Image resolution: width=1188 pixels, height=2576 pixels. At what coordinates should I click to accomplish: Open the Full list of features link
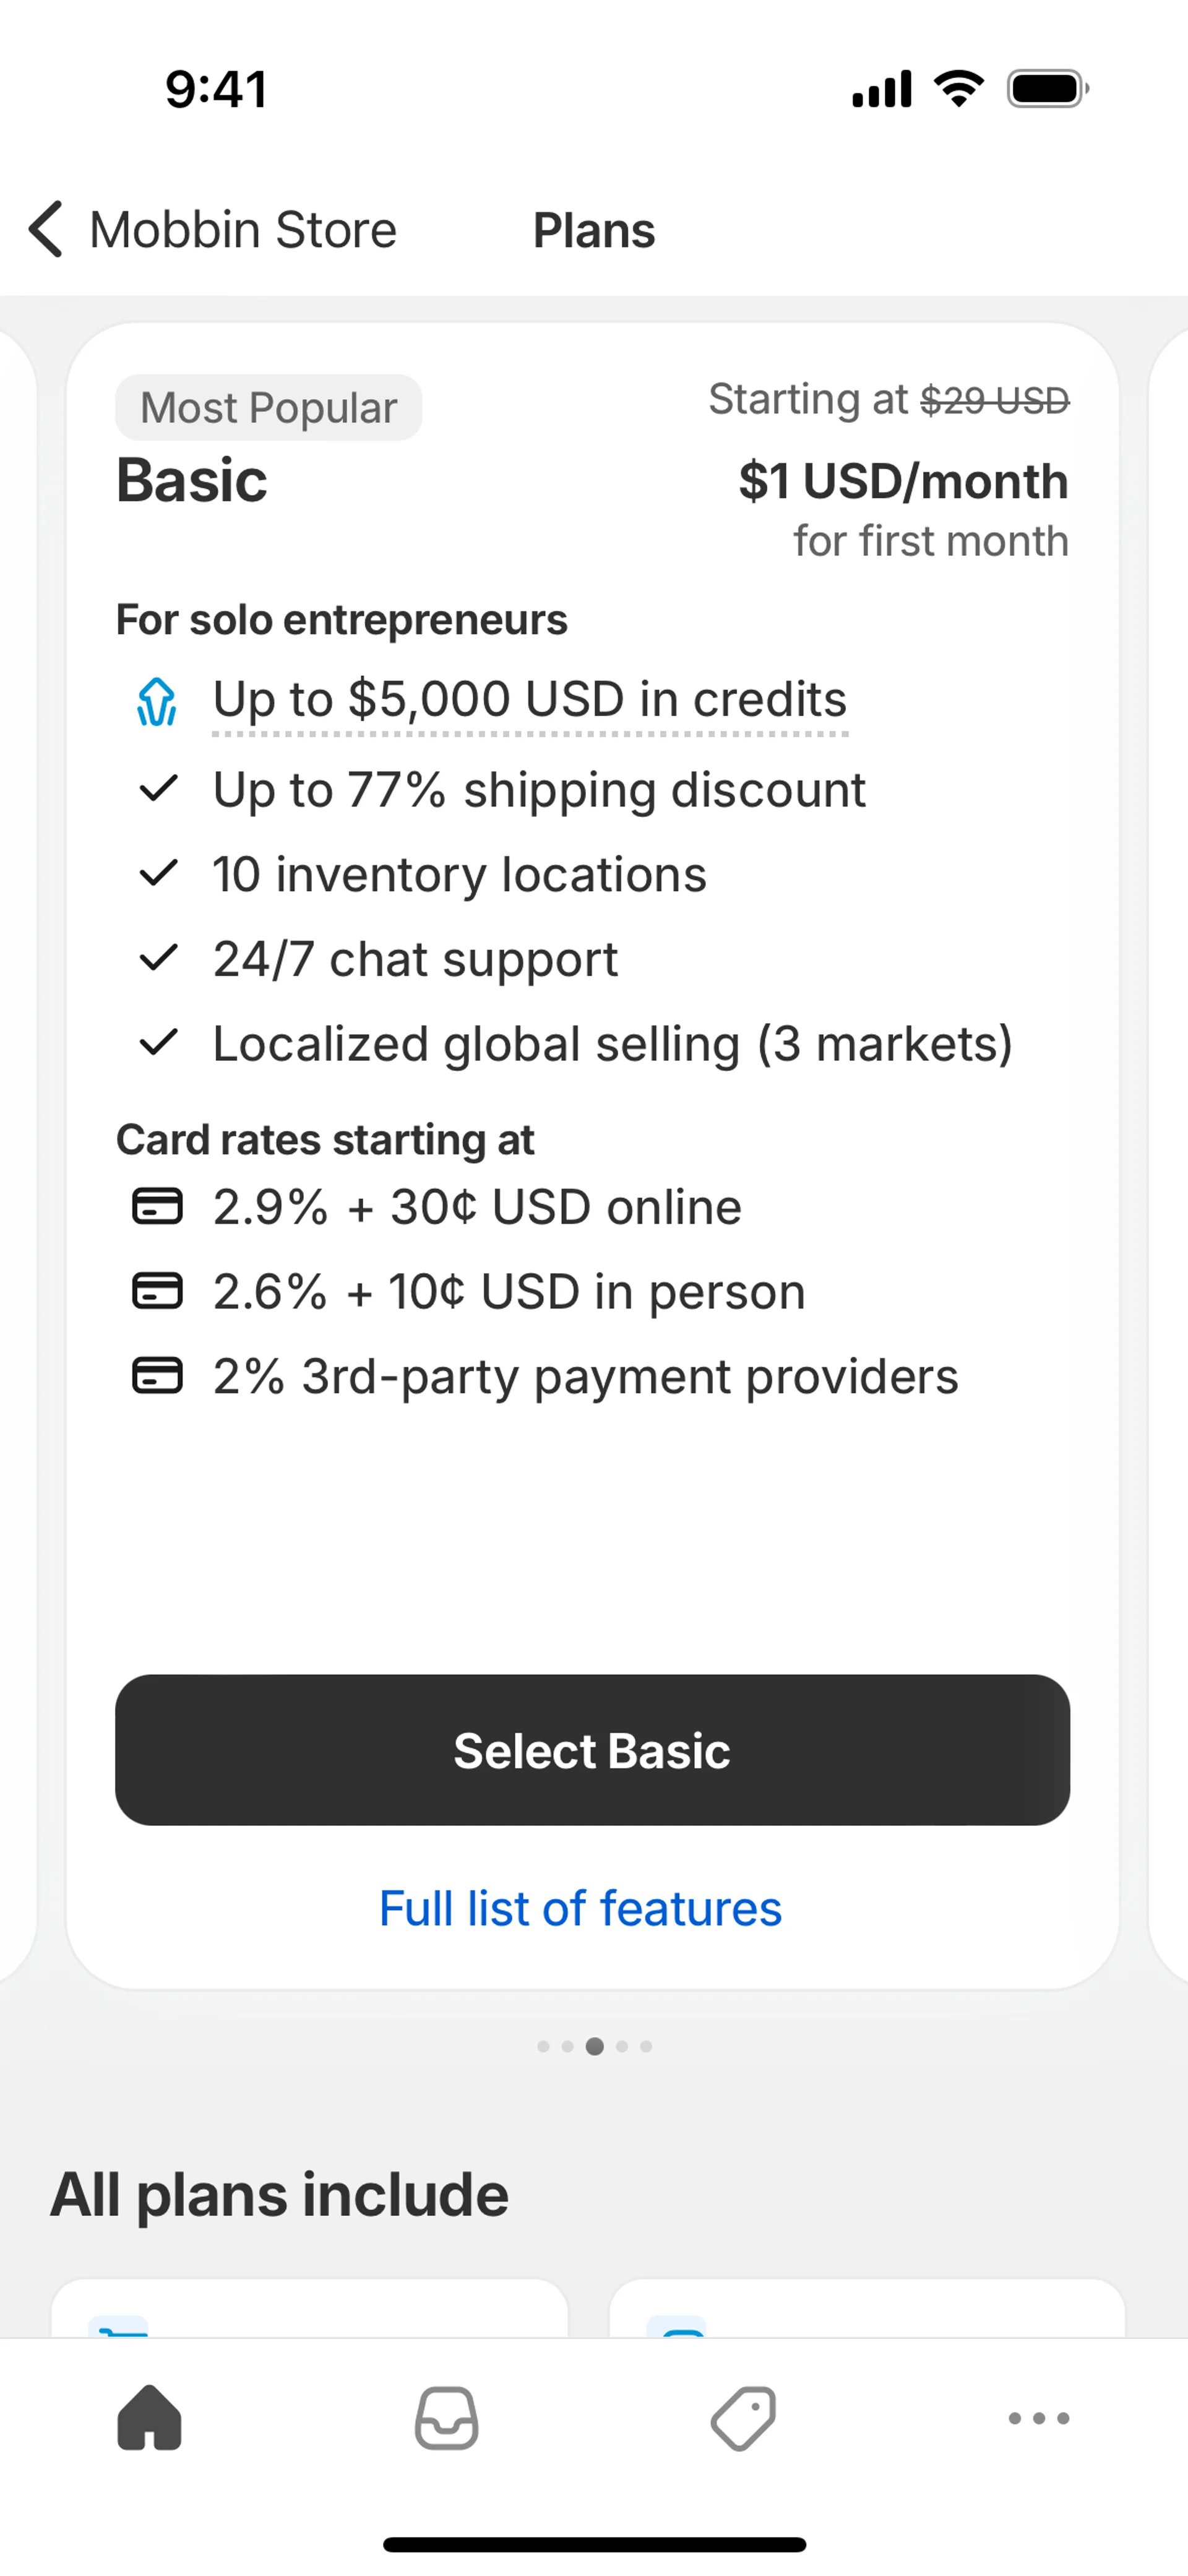click(x=580, y=1908)
